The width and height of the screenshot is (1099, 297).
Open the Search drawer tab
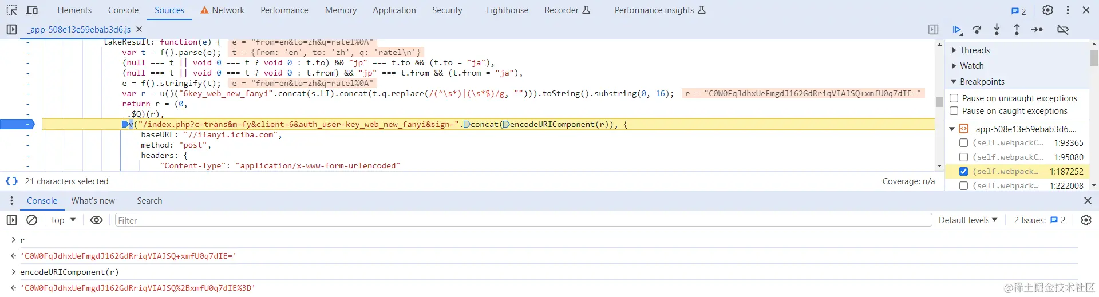click(149, 201)
